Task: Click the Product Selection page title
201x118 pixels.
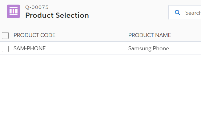Action: click(57, 15)
